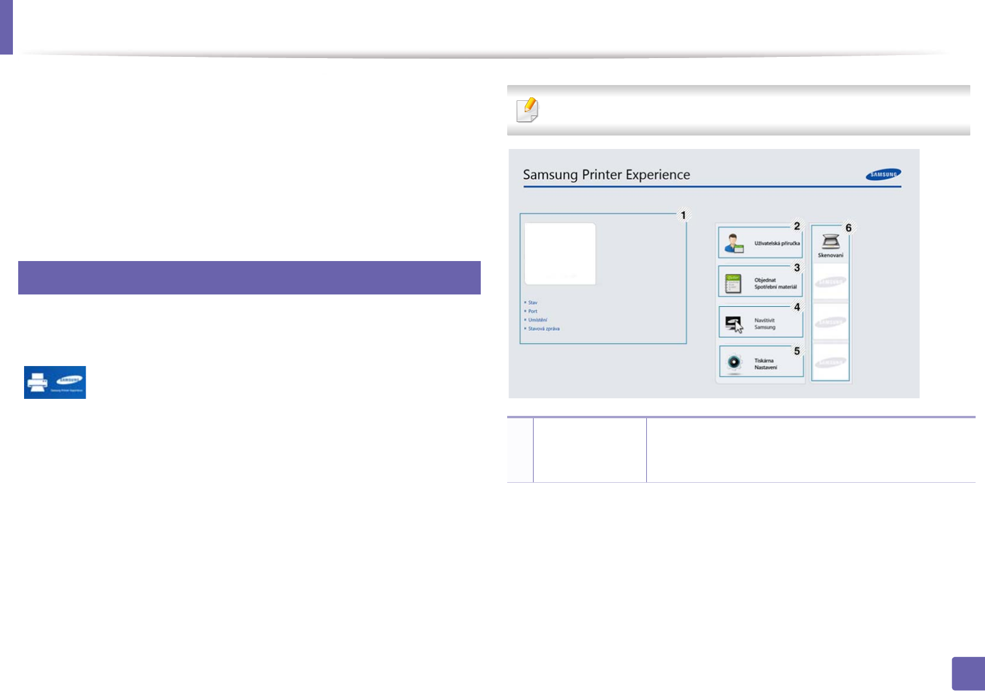Click the "Samsung Printer Experience" window title

(x=606, y=175)
